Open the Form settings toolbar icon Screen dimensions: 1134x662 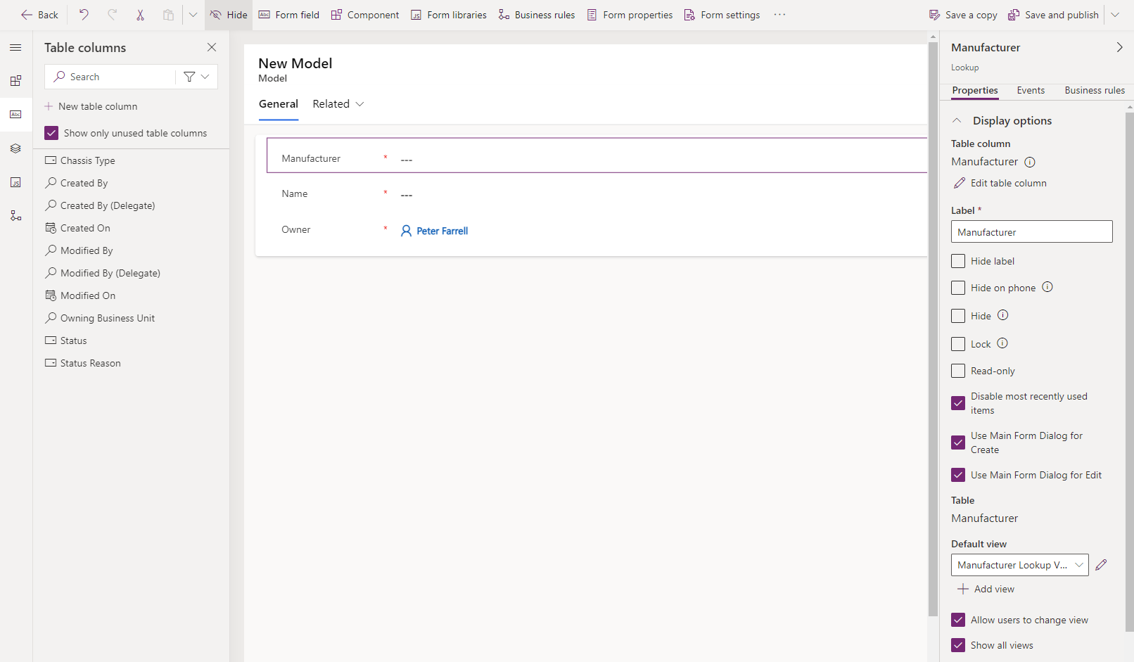pos(722,14)
